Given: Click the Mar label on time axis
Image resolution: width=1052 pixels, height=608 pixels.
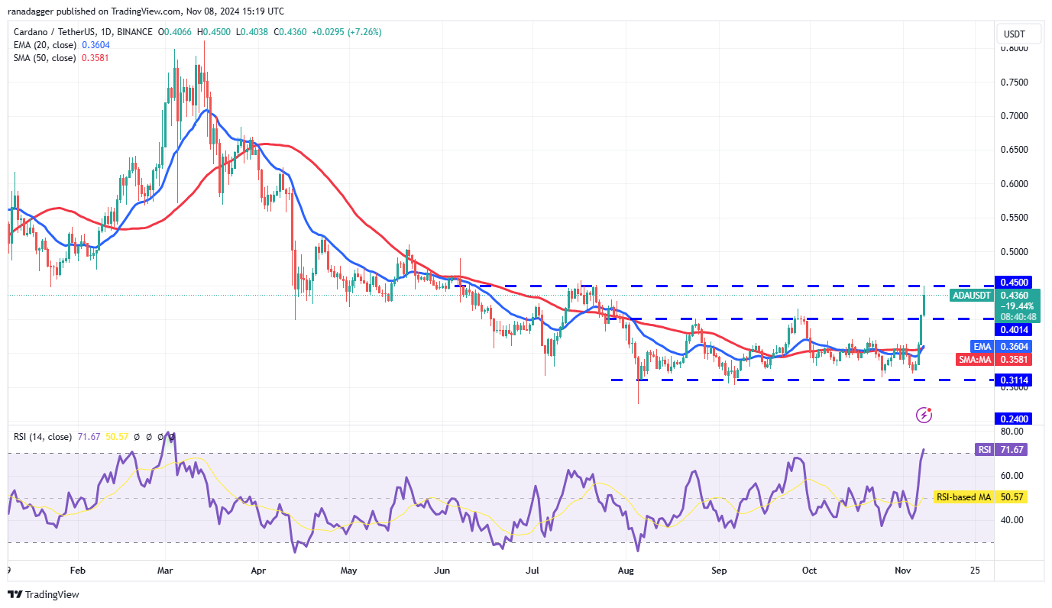Looking at the screenshot, I should point(167,570).
